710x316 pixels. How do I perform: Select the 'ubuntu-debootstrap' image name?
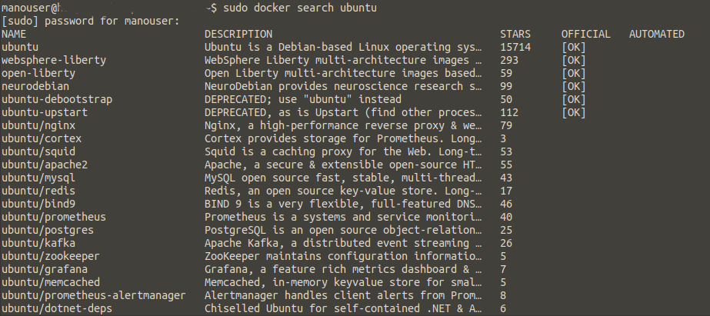57,100
